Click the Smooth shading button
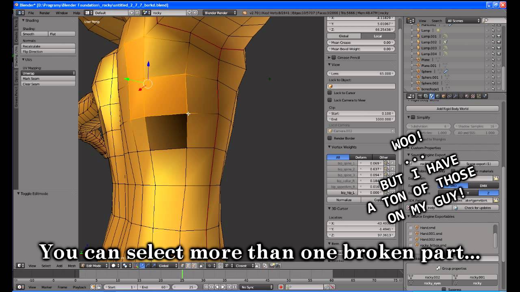This screenshot has height=292, width=520. tap(35, 34)
